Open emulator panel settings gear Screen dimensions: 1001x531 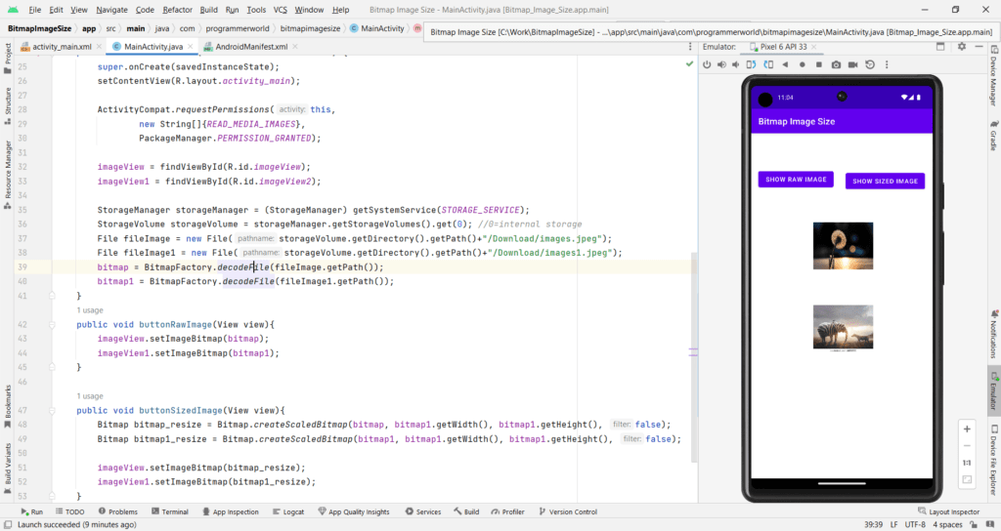tap(962, 47)
